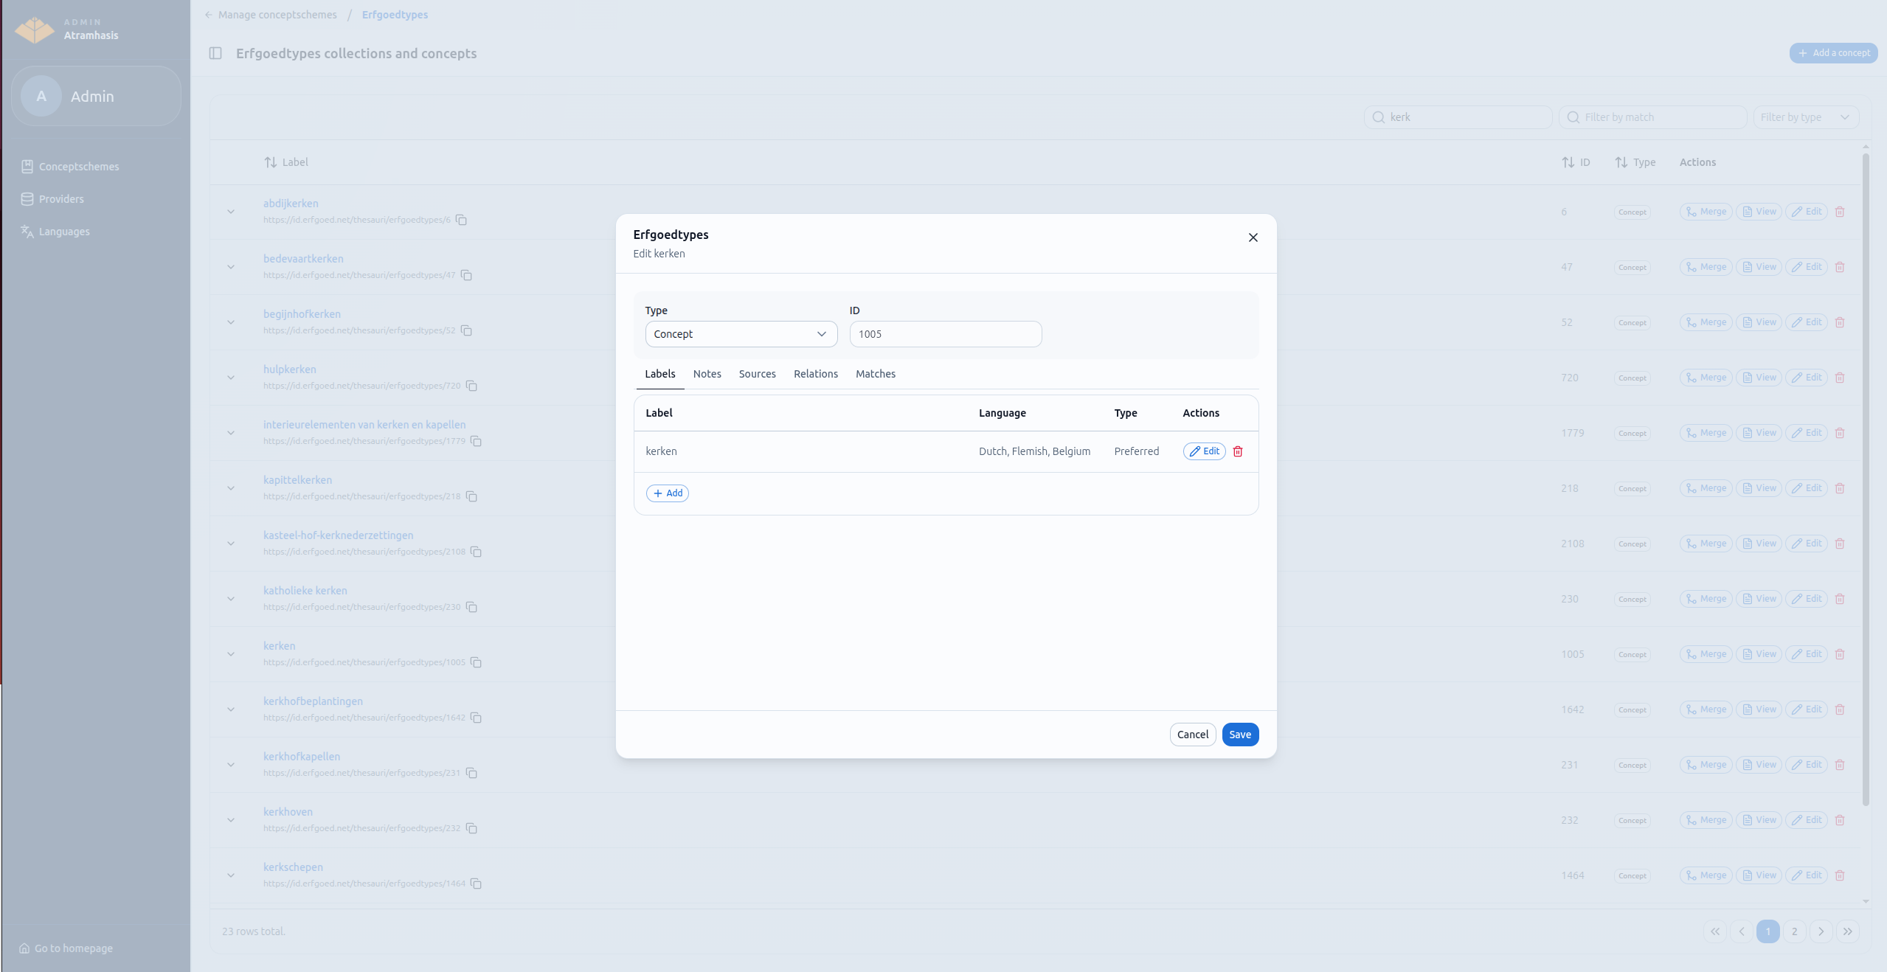Expand the kerkhofkapellen row
1887x972 pixels.
tap(231, 765)
